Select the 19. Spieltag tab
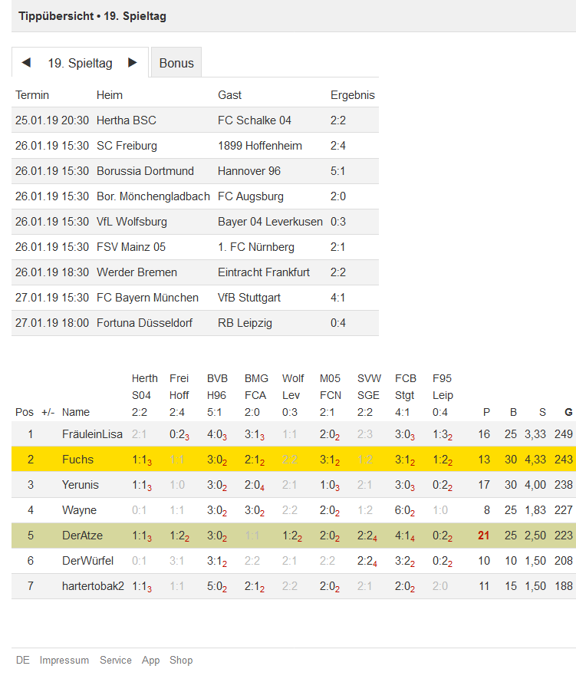This screenshot has width=576, height=679. (80, 63)
